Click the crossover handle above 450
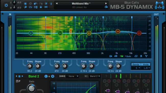Image resolution: width=166 pixels, height=93 pixels. click(75, 17)
